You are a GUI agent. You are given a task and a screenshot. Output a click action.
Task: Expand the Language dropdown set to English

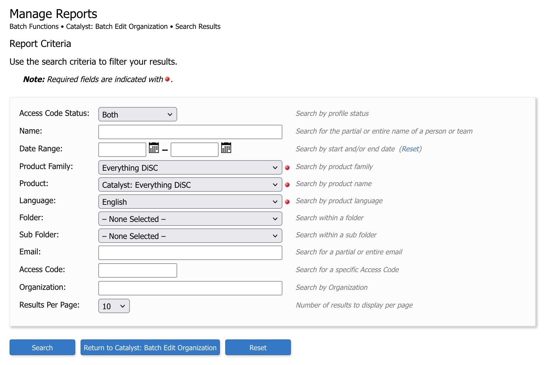coord(190,202)
